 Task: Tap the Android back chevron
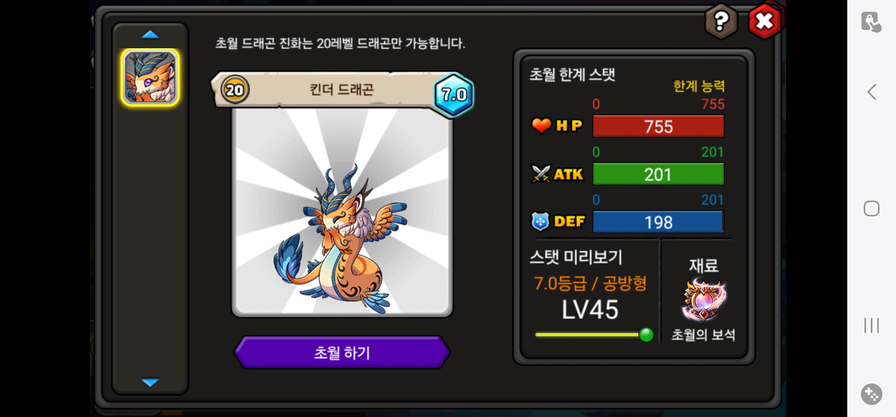(872, 92)
